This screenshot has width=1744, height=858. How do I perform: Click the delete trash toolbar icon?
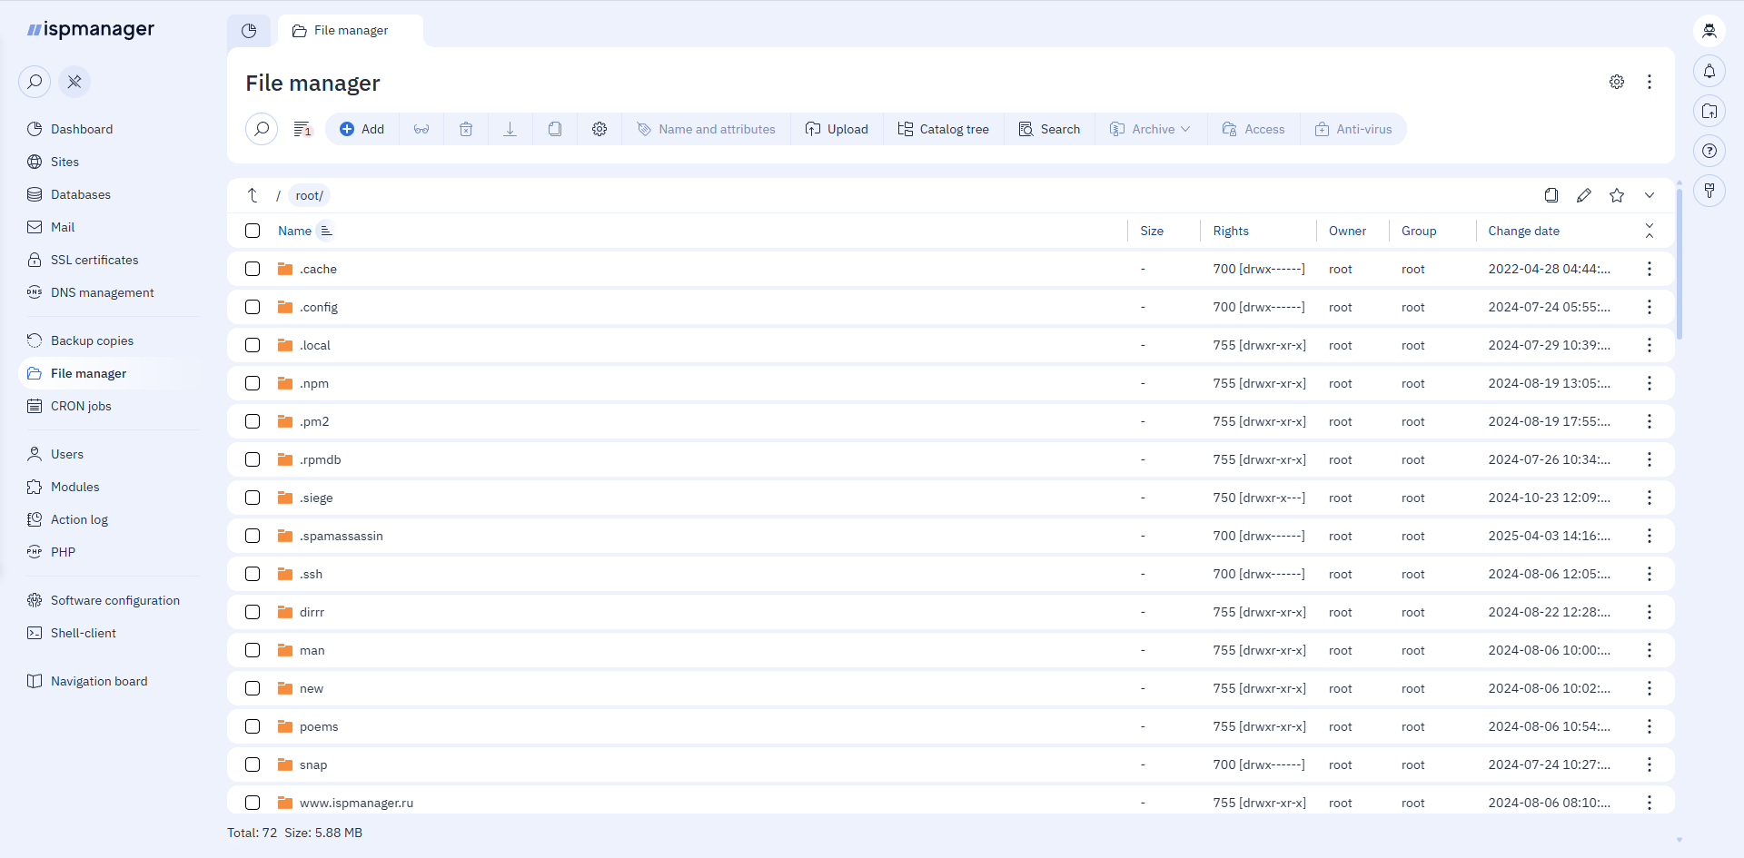pyautogui.click(x=466, y=129)
